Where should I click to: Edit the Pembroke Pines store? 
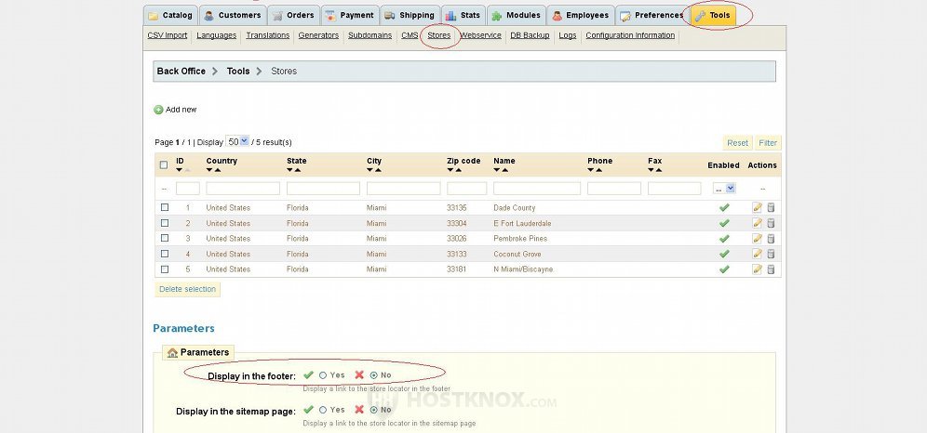click(757, 238)
